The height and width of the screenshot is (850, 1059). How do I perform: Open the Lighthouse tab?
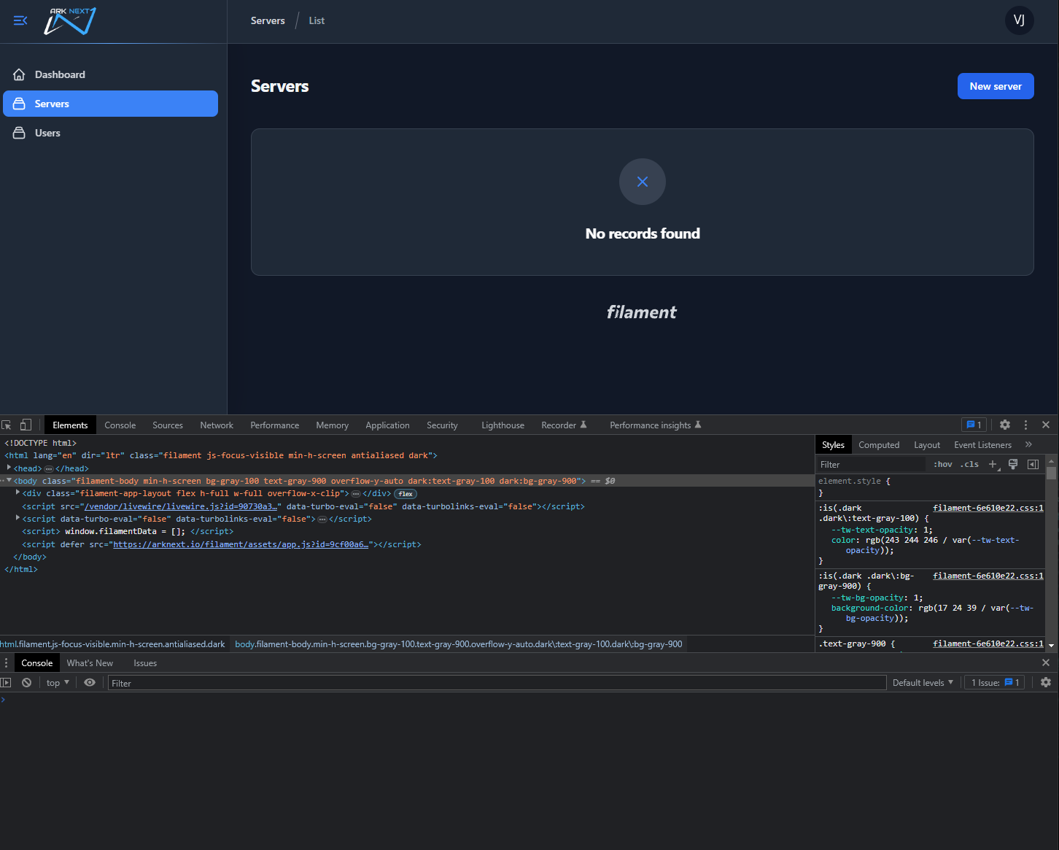[503, 425]
